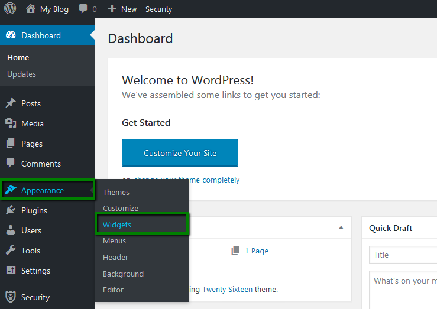Open the comments bubble icon in admin bar
Screen dimensions: 437x309
[x=83, y=9]
